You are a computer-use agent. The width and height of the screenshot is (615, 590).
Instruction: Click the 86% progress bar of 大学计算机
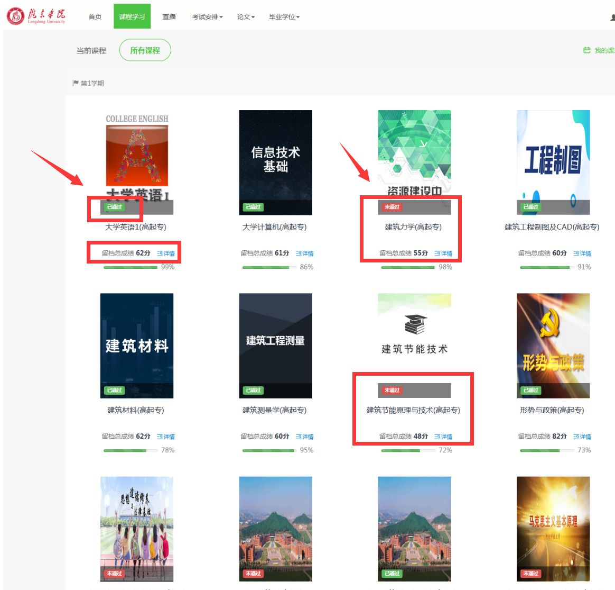(x=269, y=268)
